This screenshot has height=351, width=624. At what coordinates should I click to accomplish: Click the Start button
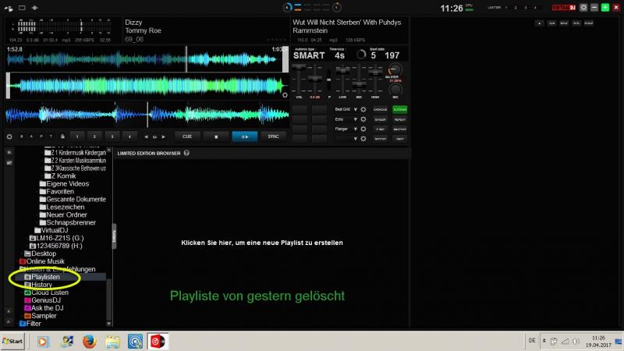tap(12, 342)
